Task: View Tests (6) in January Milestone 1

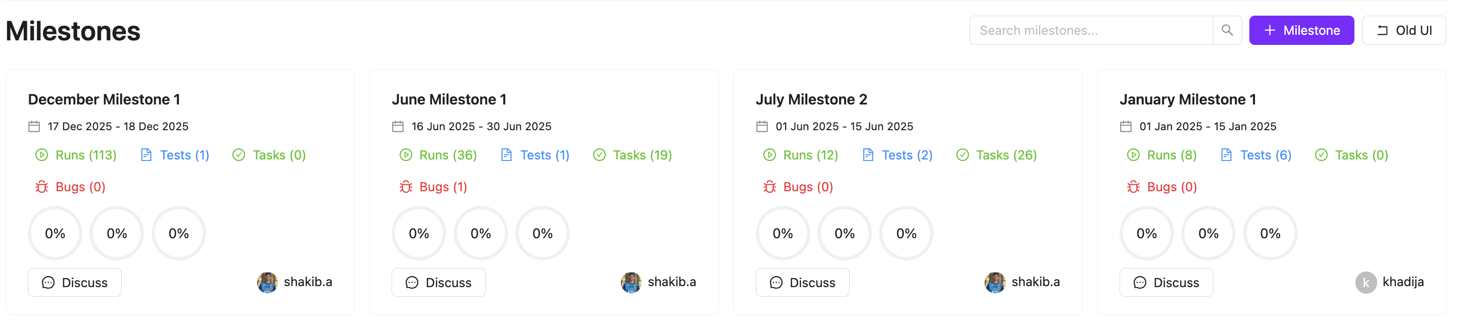Action: click(x=1265, y=155)
